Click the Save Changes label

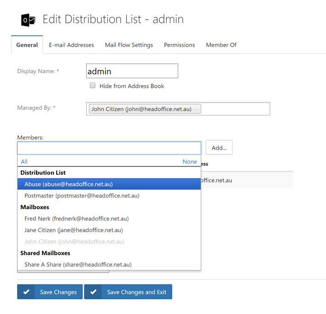pos(58,292)
